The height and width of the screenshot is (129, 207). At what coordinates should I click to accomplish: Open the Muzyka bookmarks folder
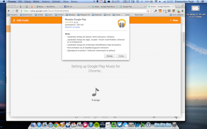coord(70,15)
